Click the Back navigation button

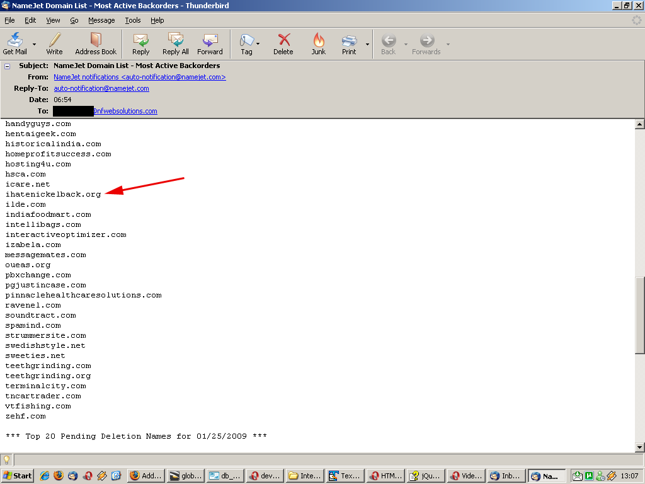(388, 43)
